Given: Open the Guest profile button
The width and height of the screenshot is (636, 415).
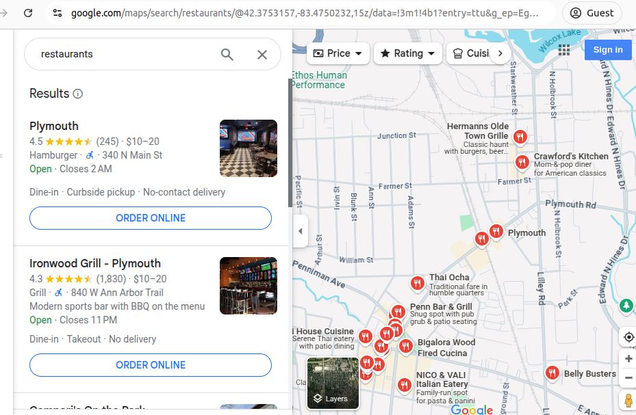Looking at the screenshot, I should (592, 13).
